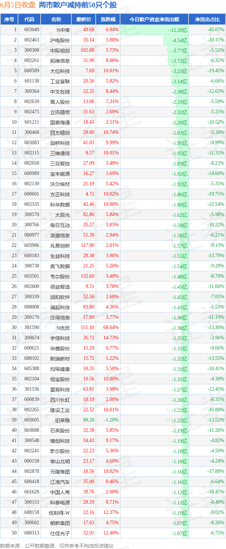
Task: Click stock name 沪电股份
Action: pyautogui.click(x=60, y=40)
